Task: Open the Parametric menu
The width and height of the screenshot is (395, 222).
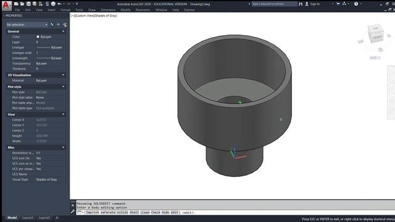Action: [143, 10]
